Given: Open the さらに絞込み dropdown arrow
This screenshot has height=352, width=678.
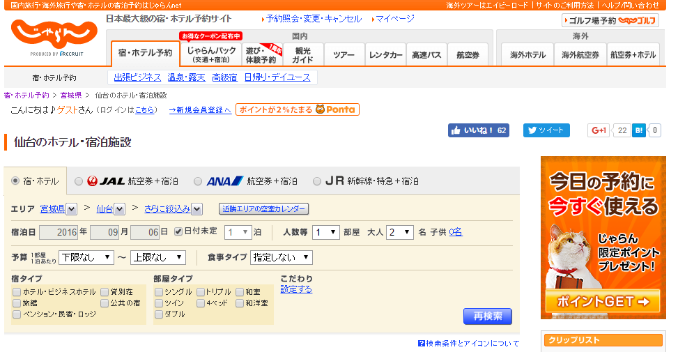Looking at the screenshot, I should 197,209.
